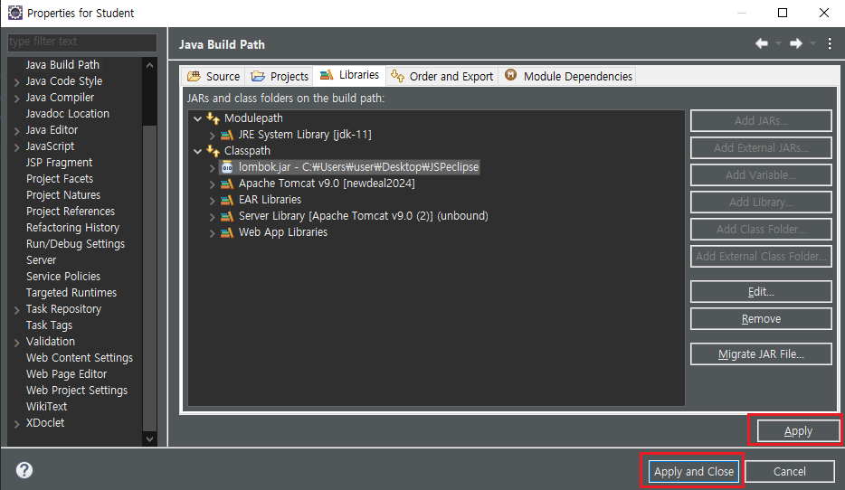
Task: Select Project Natures in sidebar
Action: coord(63,195)
